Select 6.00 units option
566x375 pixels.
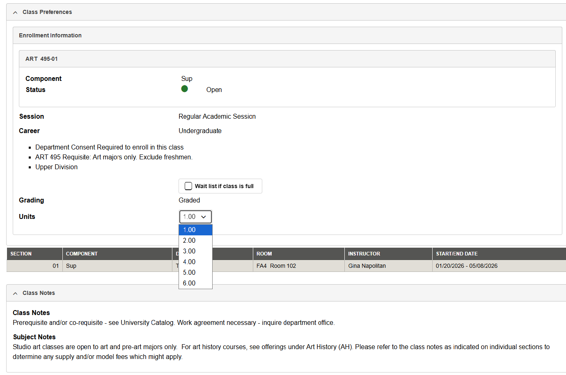(189, 283)
